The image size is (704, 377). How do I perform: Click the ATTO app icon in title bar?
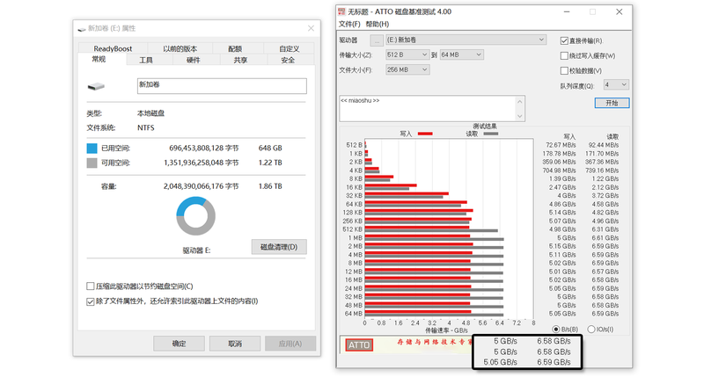point(341,11)
